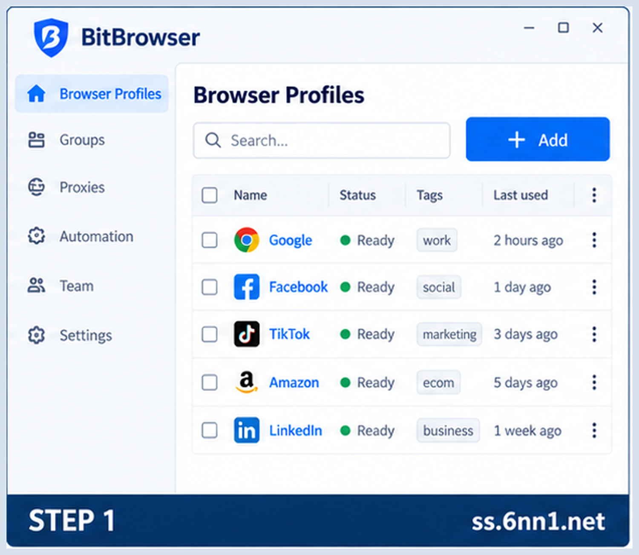Click the work tag
The width and height of the screenshot is (639, 555).
coord(437,240)
